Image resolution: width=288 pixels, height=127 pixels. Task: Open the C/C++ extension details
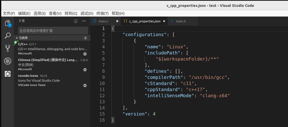[x=52, y=49]
